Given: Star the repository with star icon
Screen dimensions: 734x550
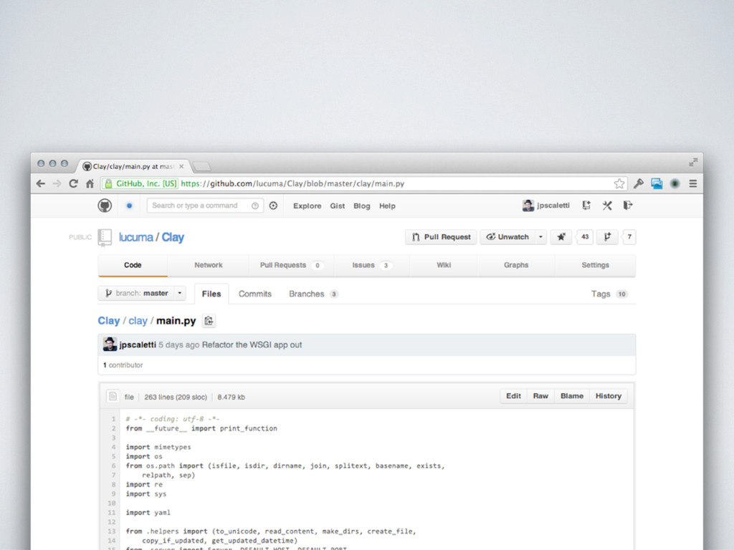Looking at the screenshot, I should 561,237.
